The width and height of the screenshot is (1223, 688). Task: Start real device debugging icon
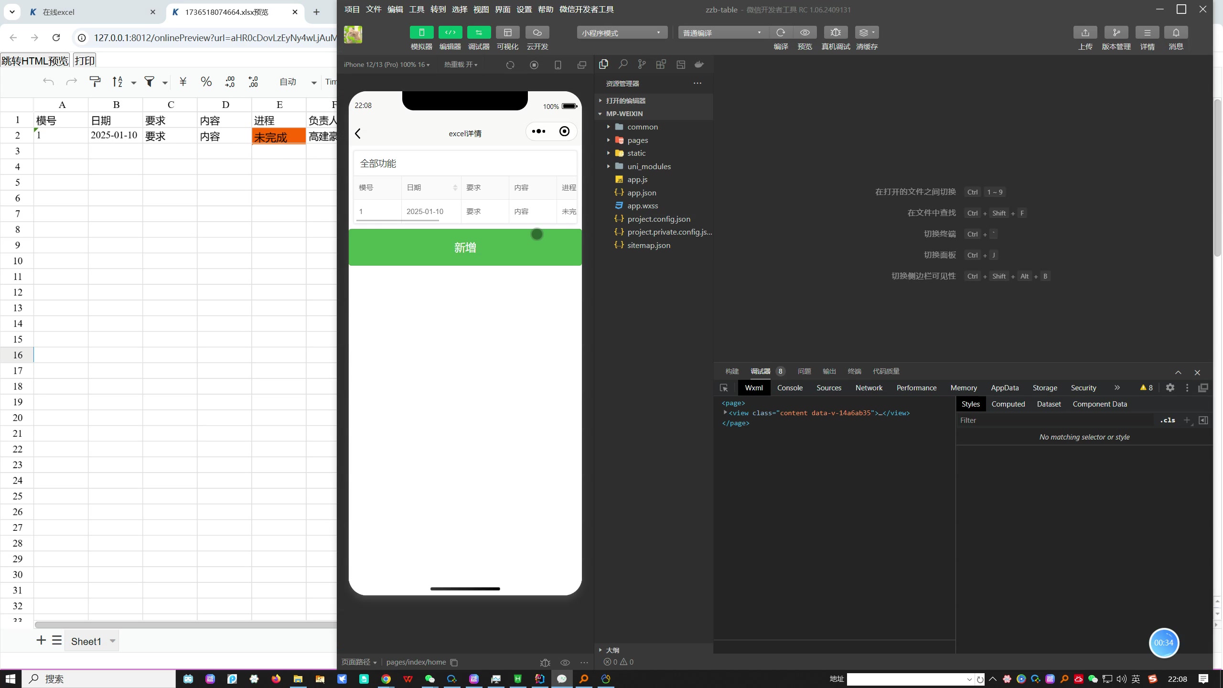pos(835,32)
